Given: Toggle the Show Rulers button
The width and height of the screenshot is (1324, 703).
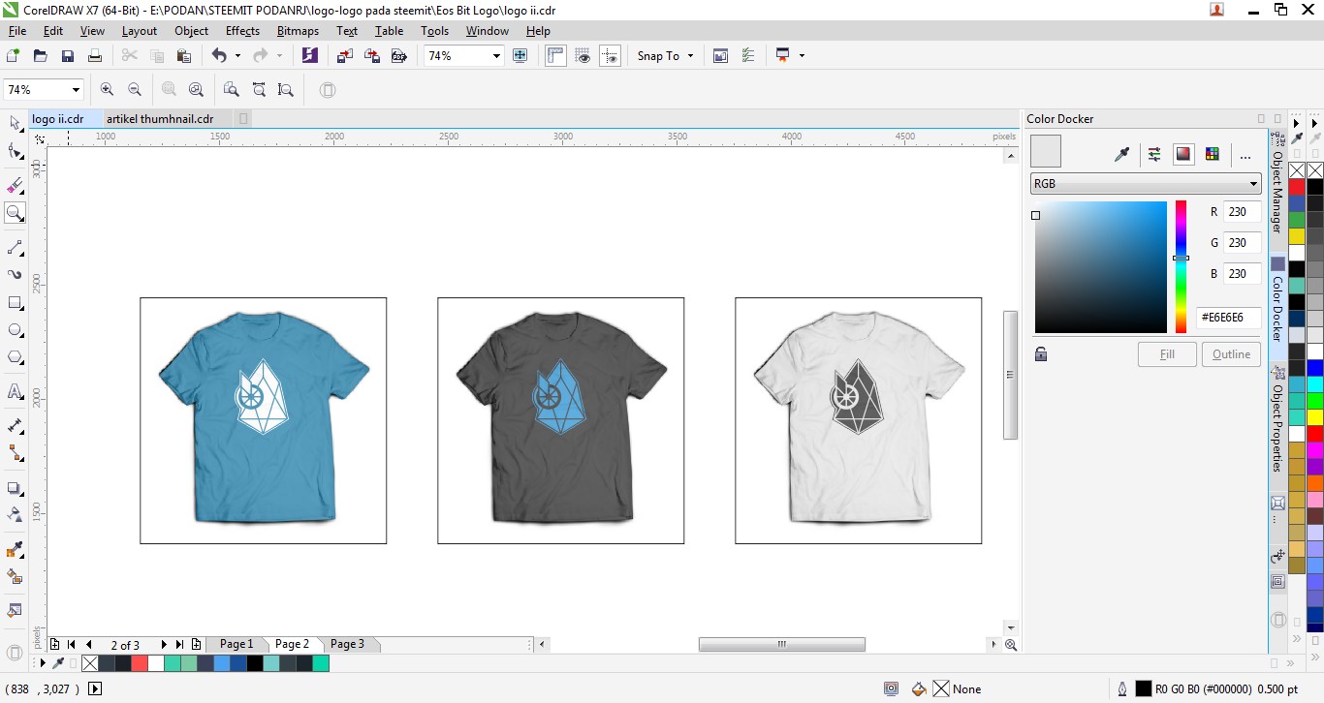Looking at the screenshot, I should click(x=555, y=56).
